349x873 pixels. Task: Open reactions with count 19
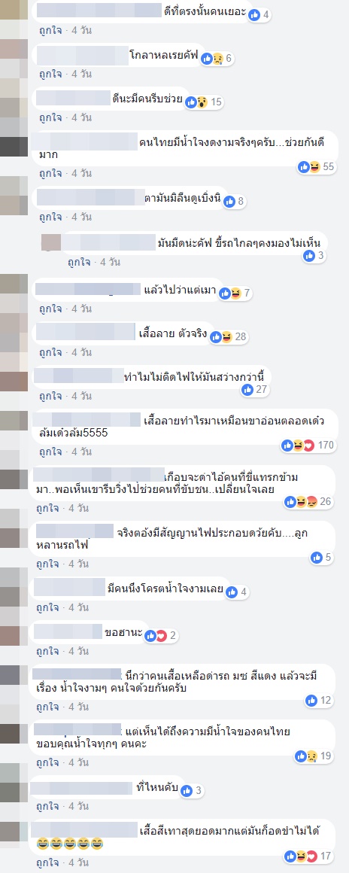[x=314, y=756]
